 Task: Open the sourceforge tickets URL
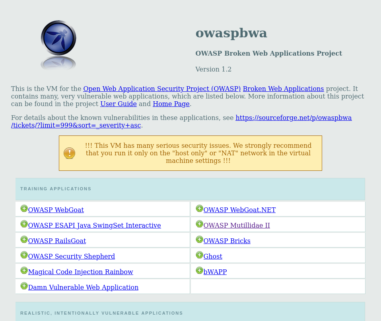pyautogui.click(x=294, y=118)
